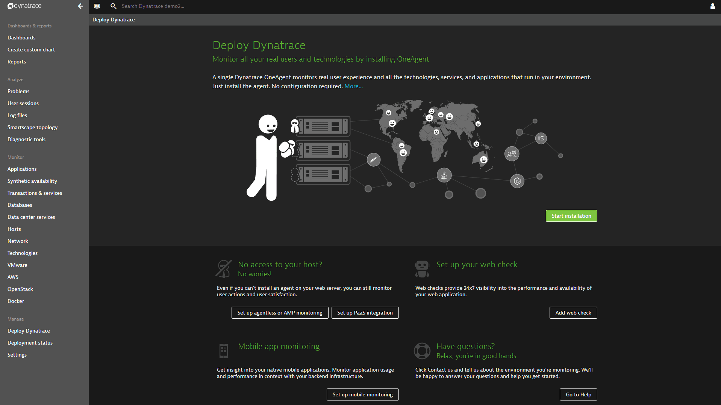Click the IIS technology node icon

(541, 139)
